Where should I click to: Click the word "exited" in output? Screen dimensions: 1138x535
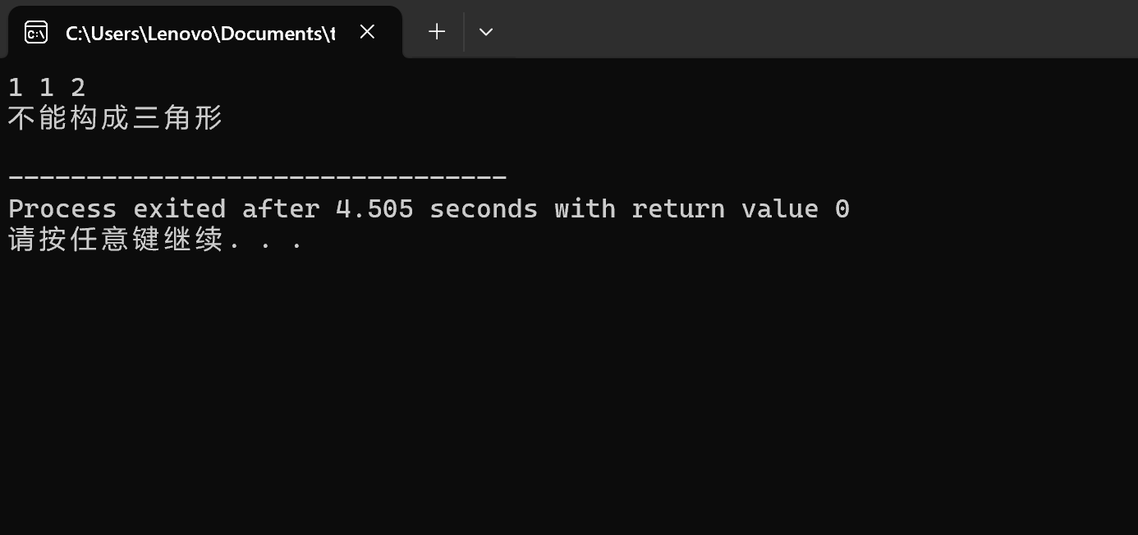[180, 208]
